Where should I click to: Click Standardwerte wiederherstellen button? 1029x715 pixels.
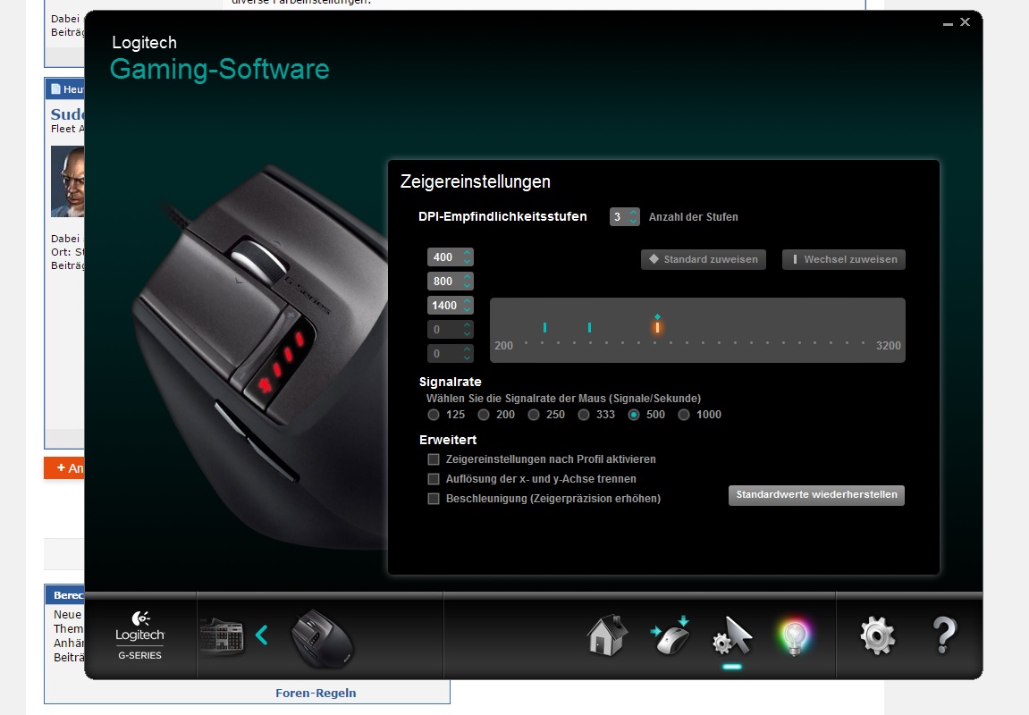[816, 494]
